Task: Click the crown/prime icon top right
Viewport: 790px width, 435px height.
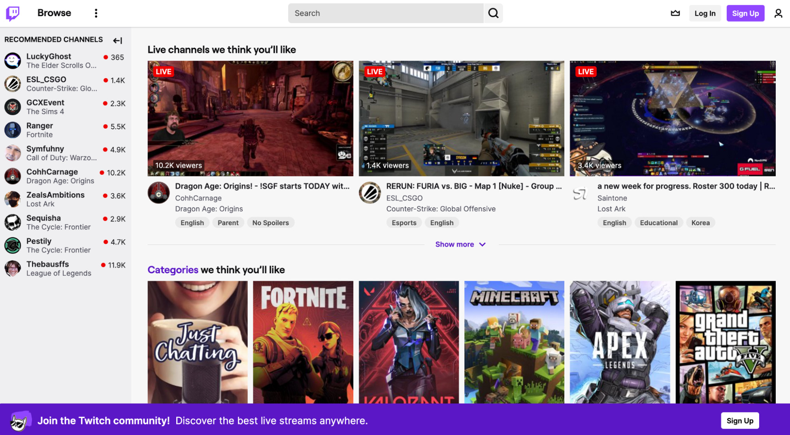Action: (x=675, y=13)
